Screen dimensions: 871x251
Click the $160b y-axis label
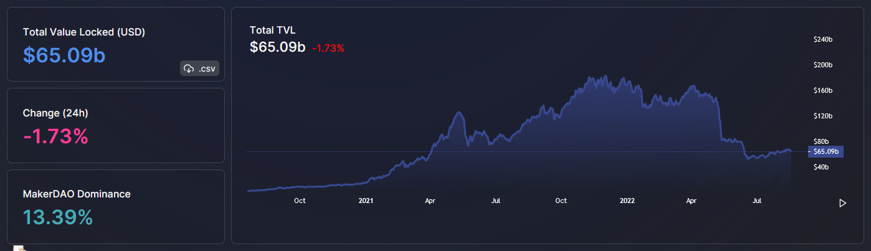tap(823, 90)
